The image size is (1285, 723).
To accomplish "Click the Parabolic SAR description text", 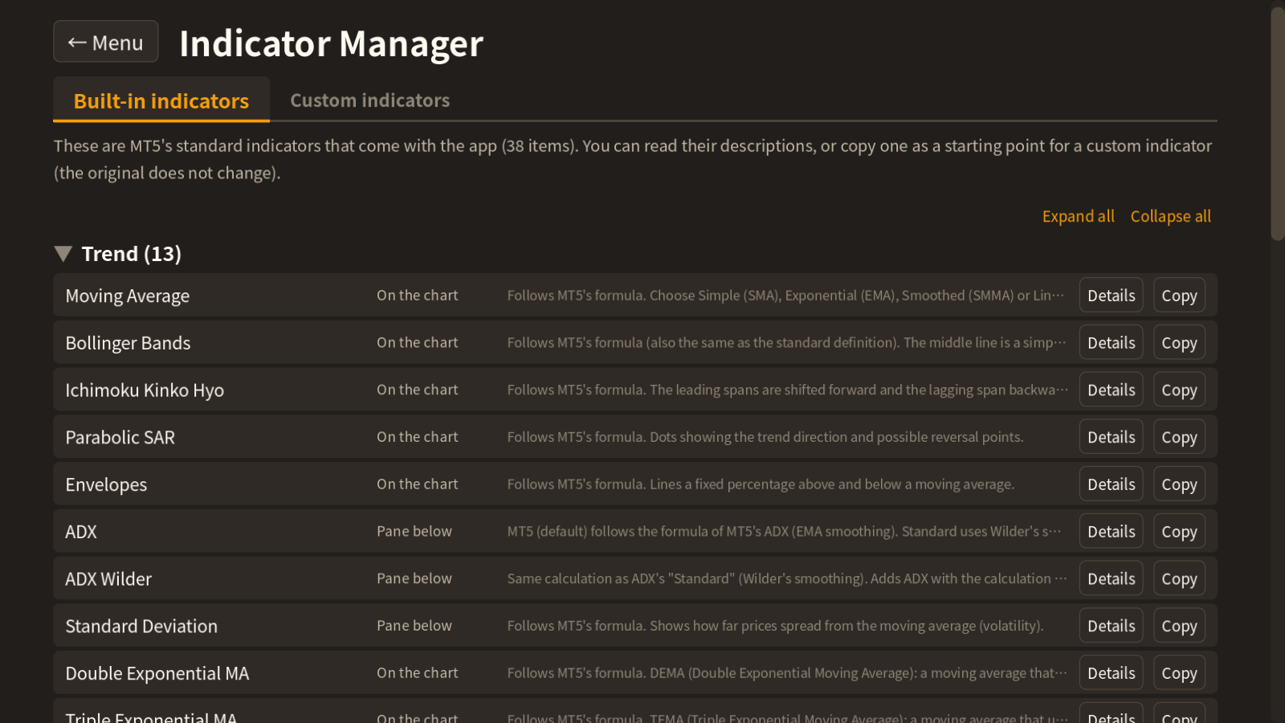I will [x=765, y=437].
